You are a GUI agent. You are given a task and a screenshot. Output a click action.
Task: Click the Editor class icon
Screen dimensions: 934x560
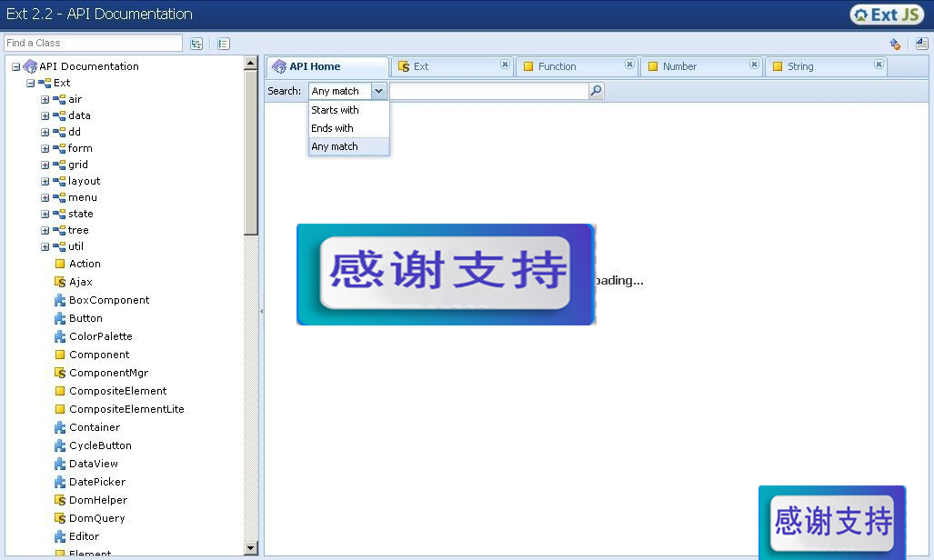point(59,536)
